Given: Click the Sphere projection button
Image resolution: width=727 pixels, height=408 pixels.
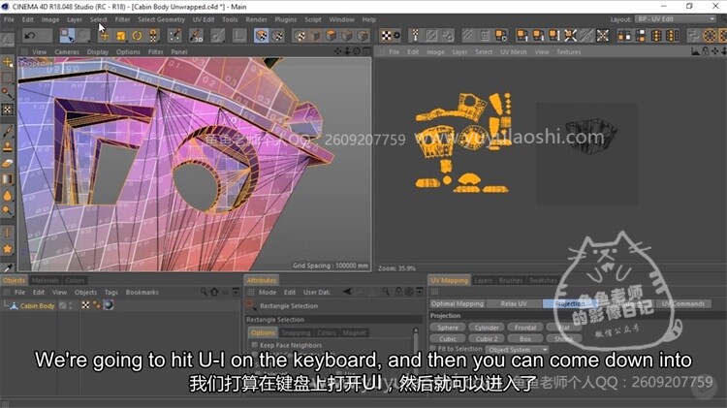Looking at the screenshot, I should coord(448,328).
